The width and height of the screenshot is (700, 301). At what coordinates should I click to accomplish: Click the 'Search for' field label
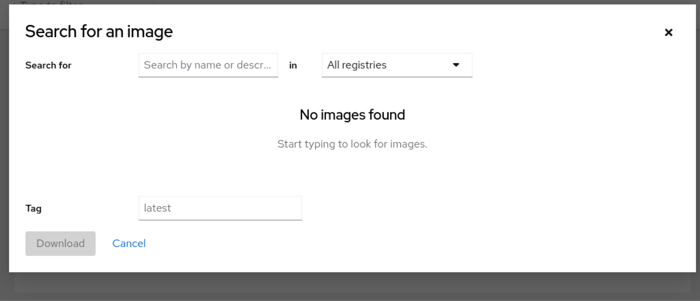point(48,65)
